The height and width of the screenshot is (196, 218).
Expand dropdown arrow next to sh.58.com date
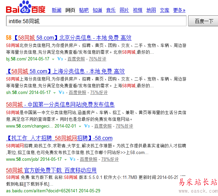click(x=54, y=93)
